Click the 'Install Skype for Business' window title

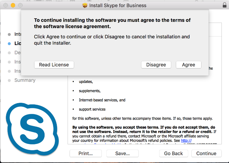pos(118,5)
